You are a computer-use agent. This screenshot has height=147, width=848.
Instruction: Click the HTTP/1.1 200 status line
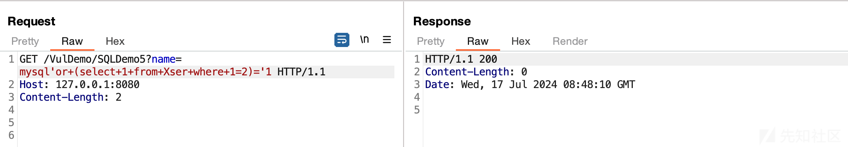pyautogui.click(x=461, y=59)
